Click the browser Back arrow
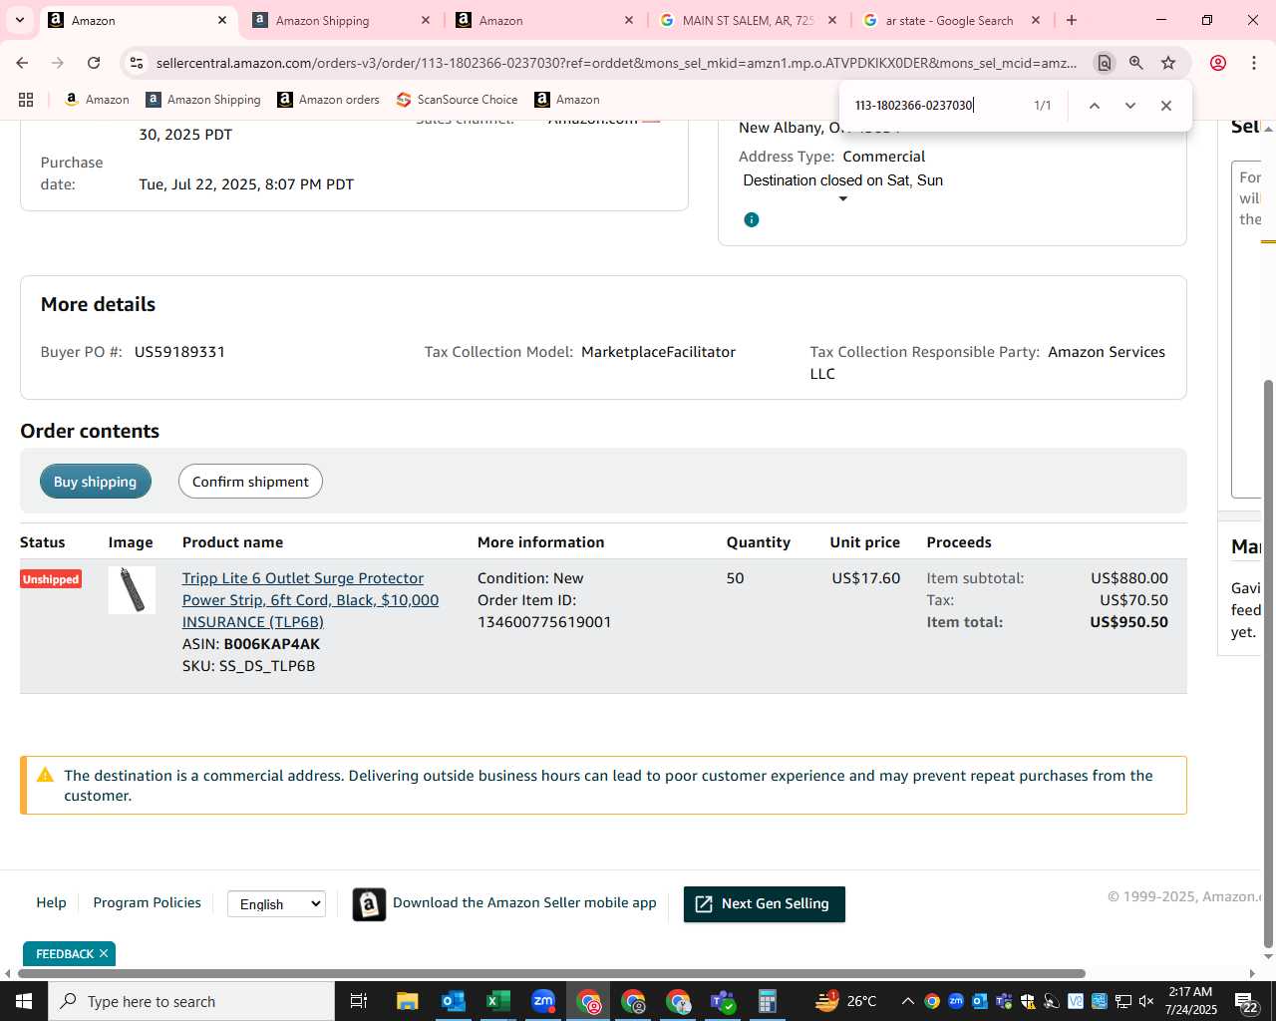This screenshot has height=1021, width=1276. pyautogui.click(x=22, y=63)
